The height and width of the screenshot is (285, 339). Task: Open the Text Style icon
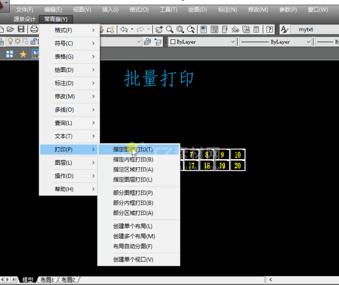coord(285,29)
